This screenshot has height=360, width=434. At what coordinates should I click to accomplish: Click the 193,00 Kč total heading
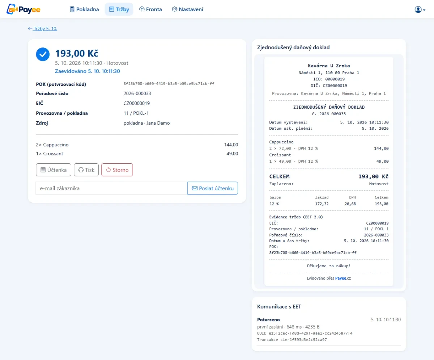77,54
